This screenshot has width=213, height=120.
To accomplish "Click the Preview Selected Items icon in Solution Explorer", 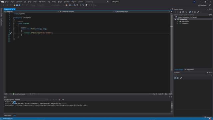I will [201, 12].
